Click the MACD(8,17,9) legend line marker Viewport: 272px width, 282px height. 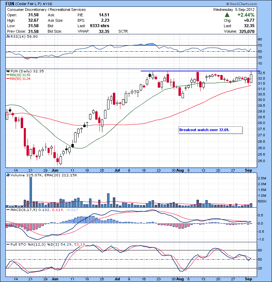point(8,210)
